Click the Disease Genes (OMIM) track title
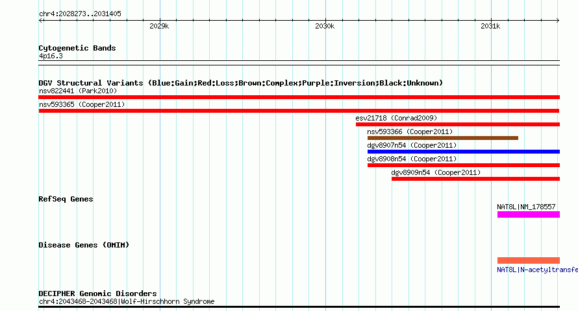The width and height of the screenshot is (578, 311). click(84, 245)
